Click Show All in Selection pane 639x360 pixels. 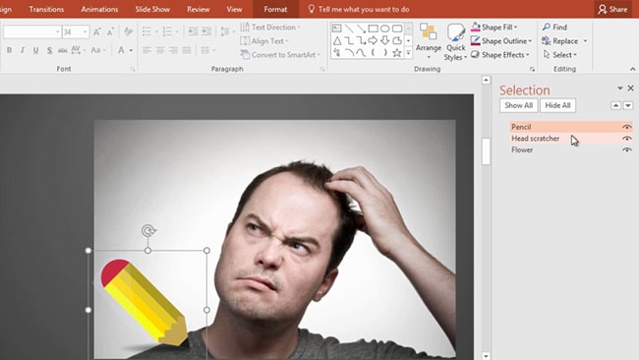point(518,105)
